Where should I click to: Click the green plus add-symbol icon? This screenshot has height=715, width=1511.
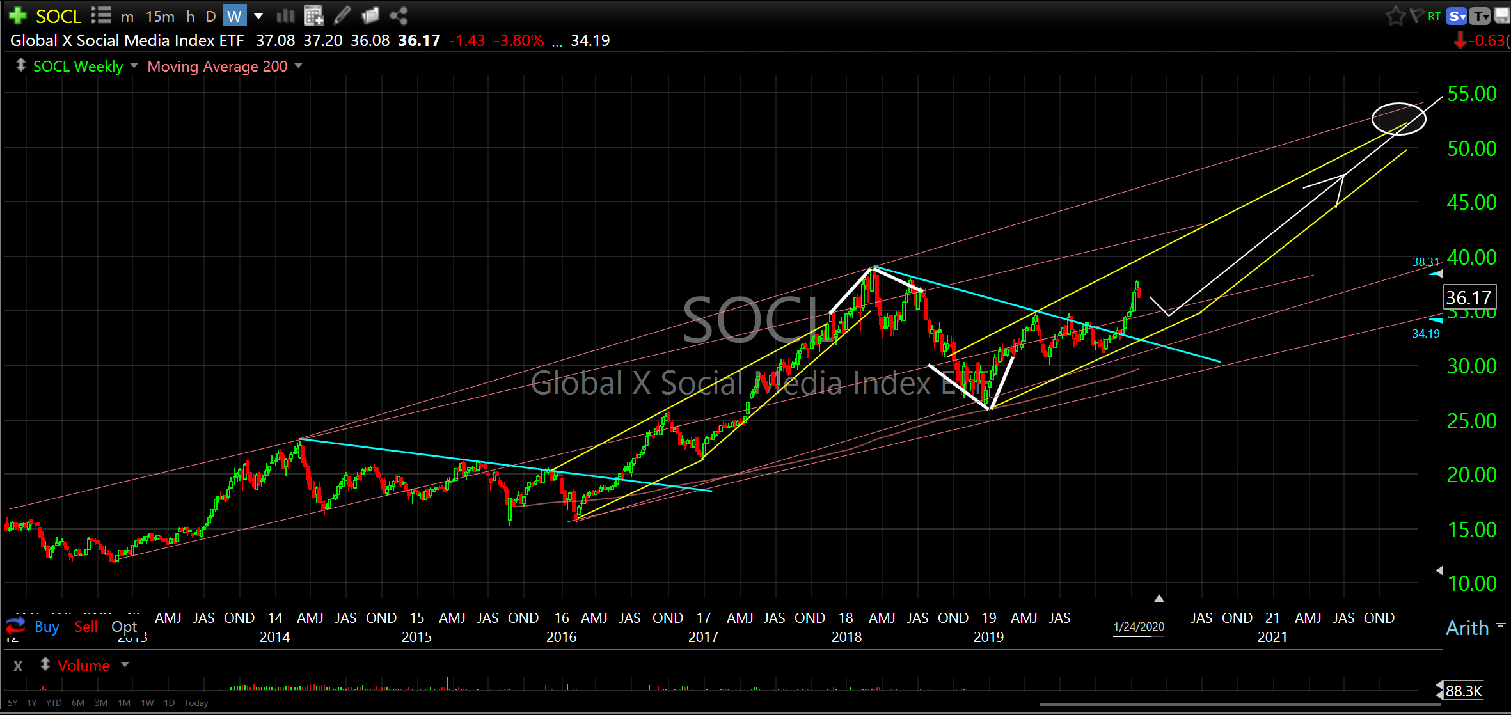pos(17,15)
